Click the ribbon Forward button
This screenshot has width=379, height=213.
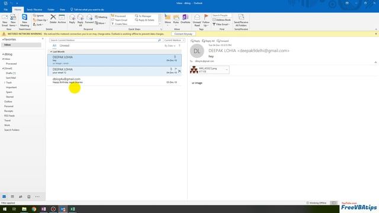pyautogui.click(x=89, y=19)
